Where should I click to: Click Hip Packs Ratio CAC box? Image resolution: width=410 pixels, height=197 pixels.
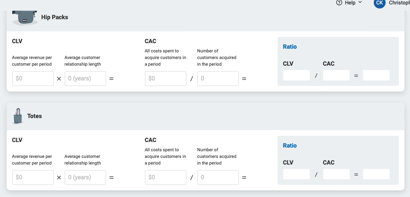pos(336,75)
